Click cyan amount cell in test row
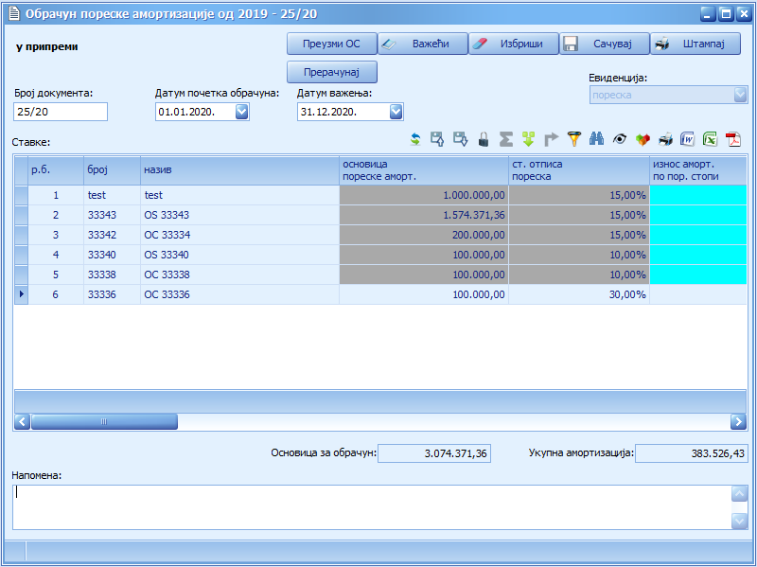Screen dimensions: 757x567 [698, 195]
